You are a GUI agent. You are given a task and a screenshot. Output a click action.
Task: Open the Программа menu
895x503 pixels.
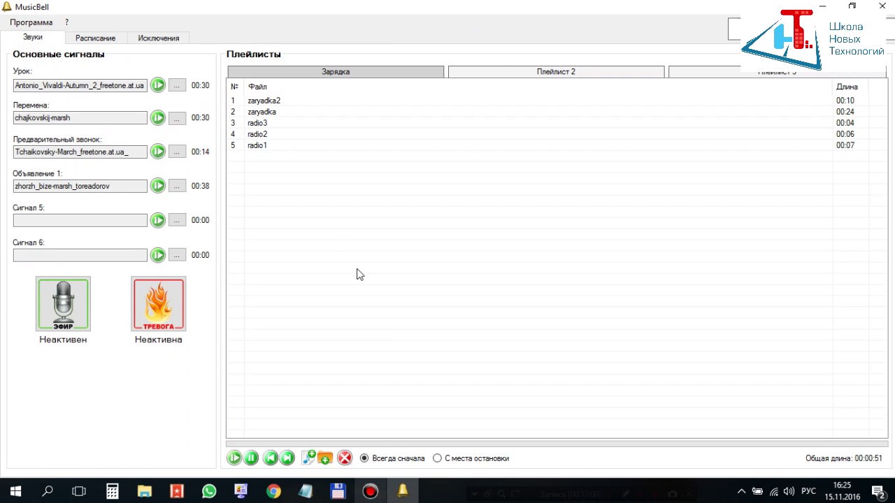pos(31,22)
